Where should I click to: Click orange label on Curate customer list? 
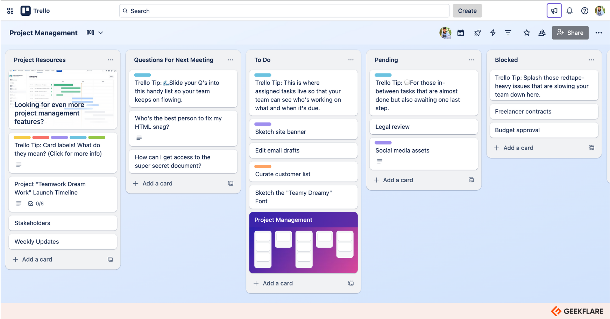point(263,166)
